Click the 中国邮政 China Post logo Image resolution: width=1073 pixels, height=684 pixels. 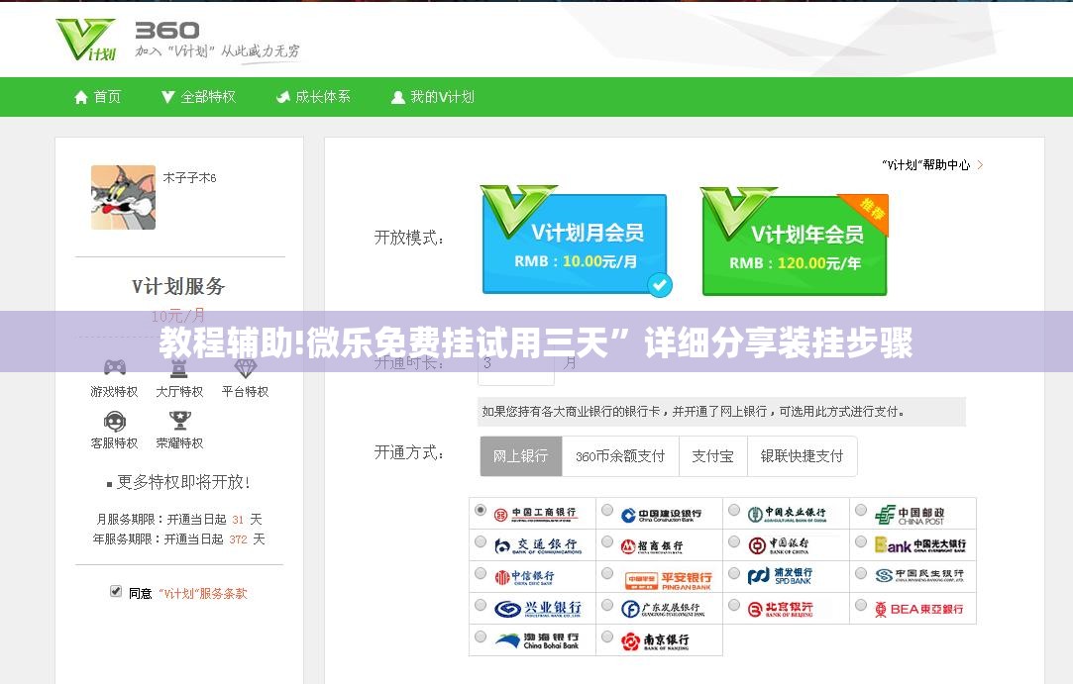(x=910, y=515)
